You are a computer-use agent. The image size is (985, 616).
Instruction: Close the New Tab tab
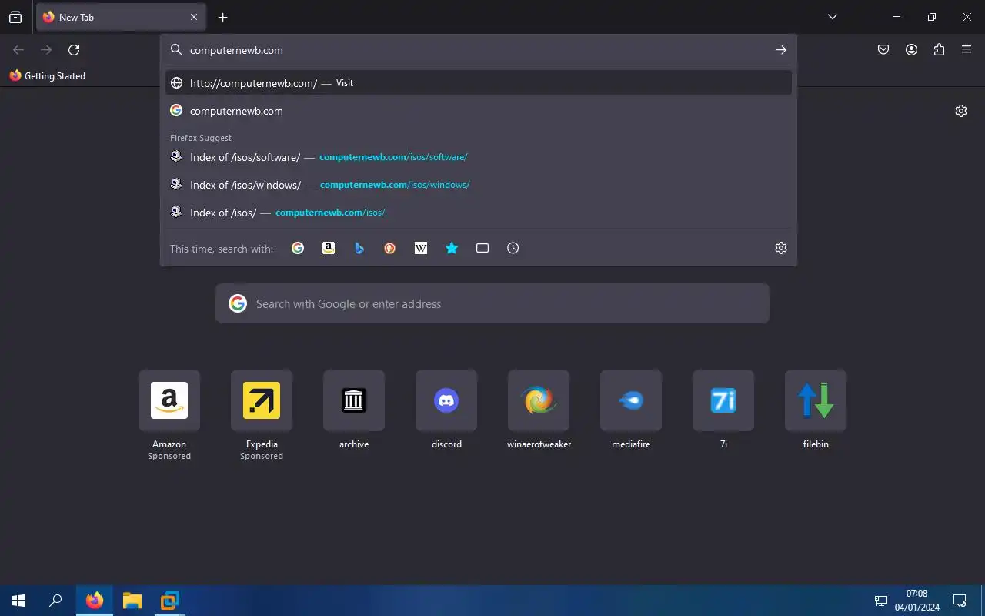pos(194,17)
